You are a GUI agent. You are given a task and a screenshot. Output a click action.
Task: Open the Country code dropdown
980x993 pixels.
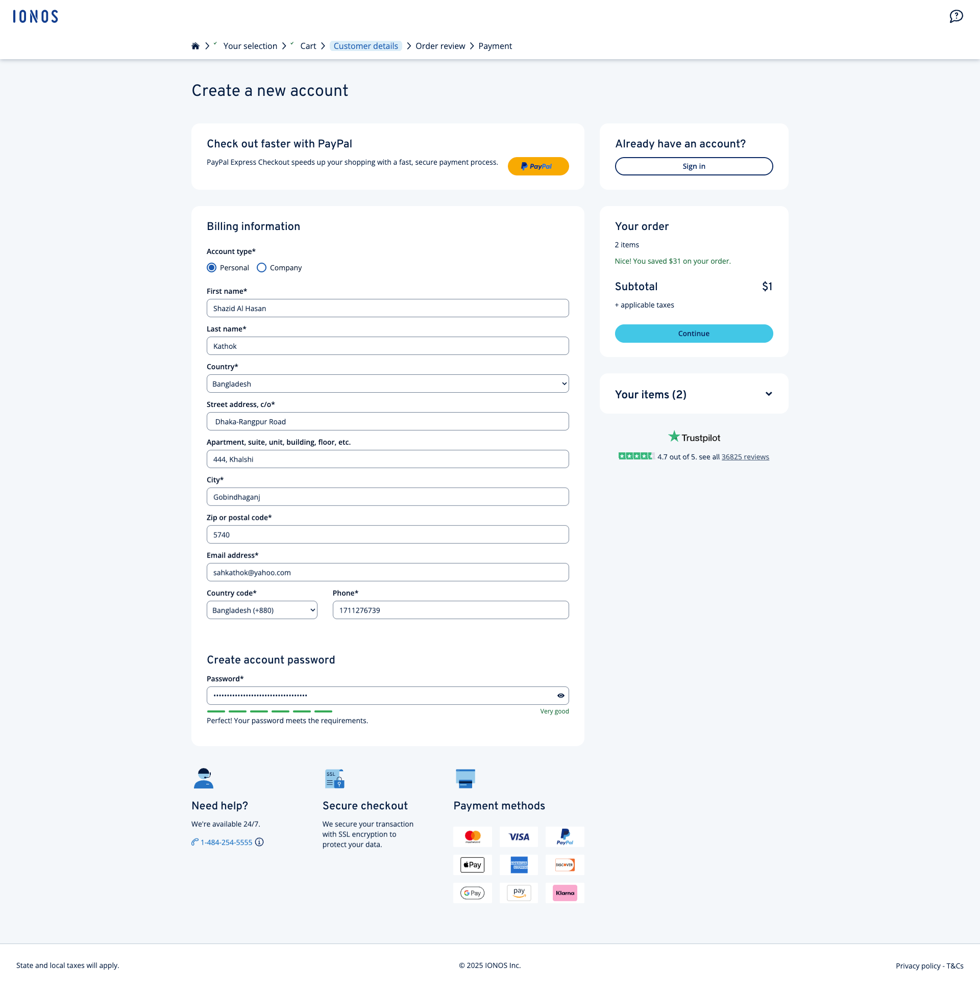tap(262, 610)
